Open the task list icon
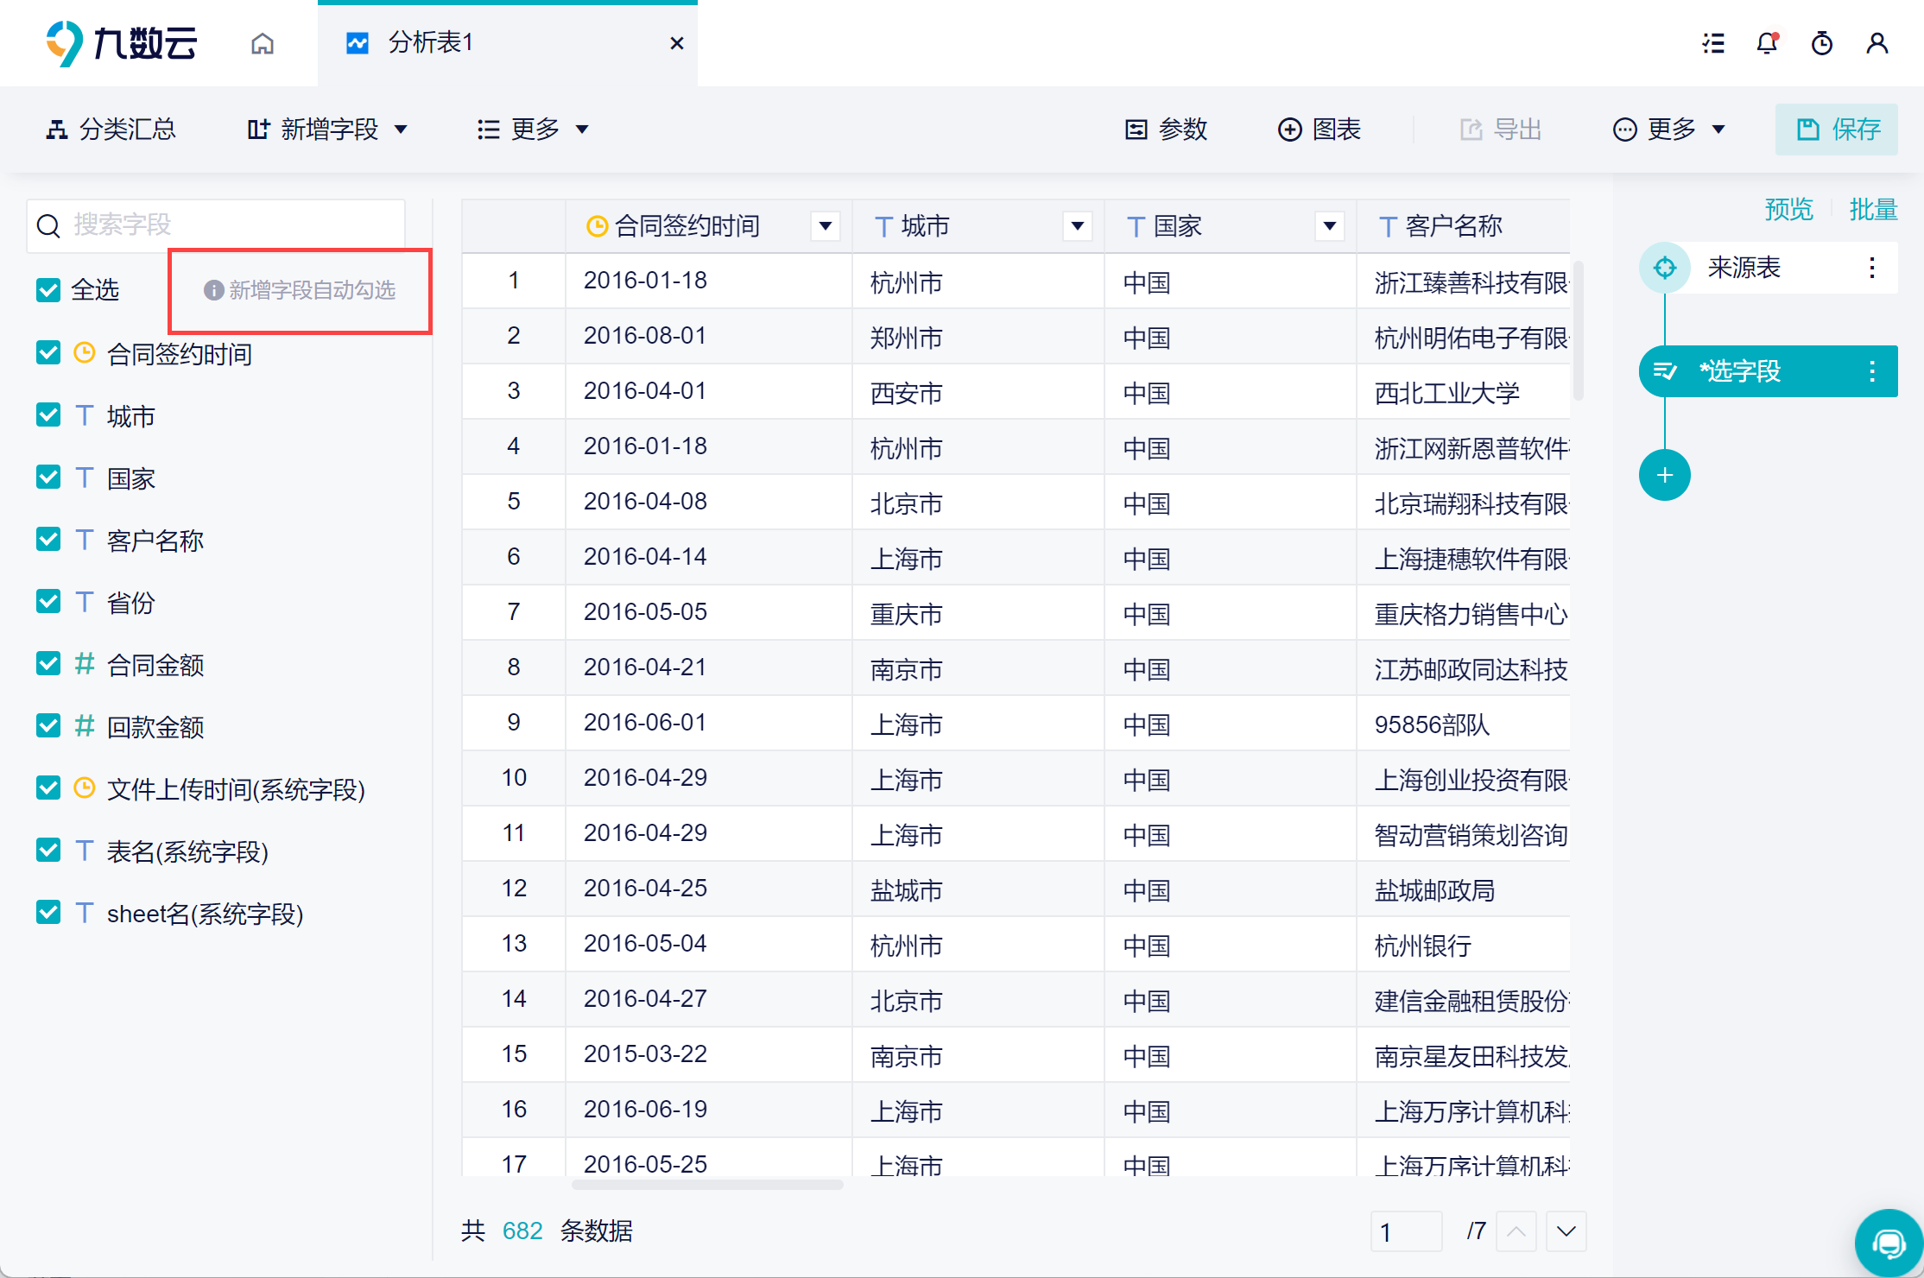1924x1278 pixels. [x=1713, y=43]
